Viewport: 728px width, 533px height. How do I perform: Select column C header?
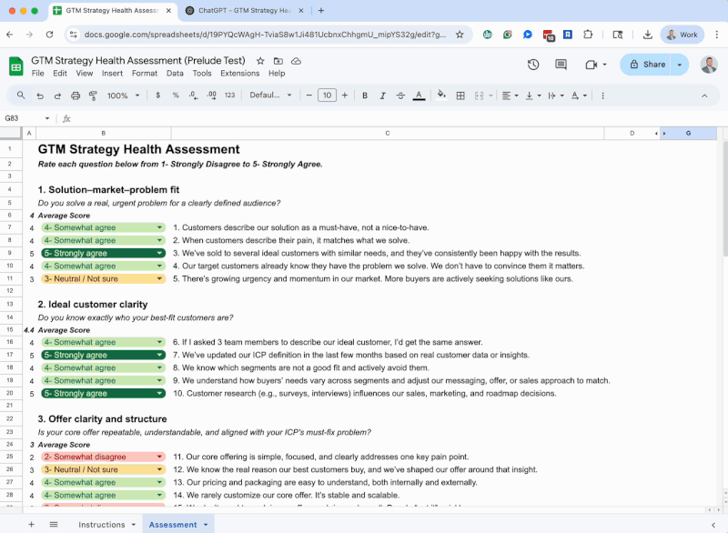pos(388,133)
